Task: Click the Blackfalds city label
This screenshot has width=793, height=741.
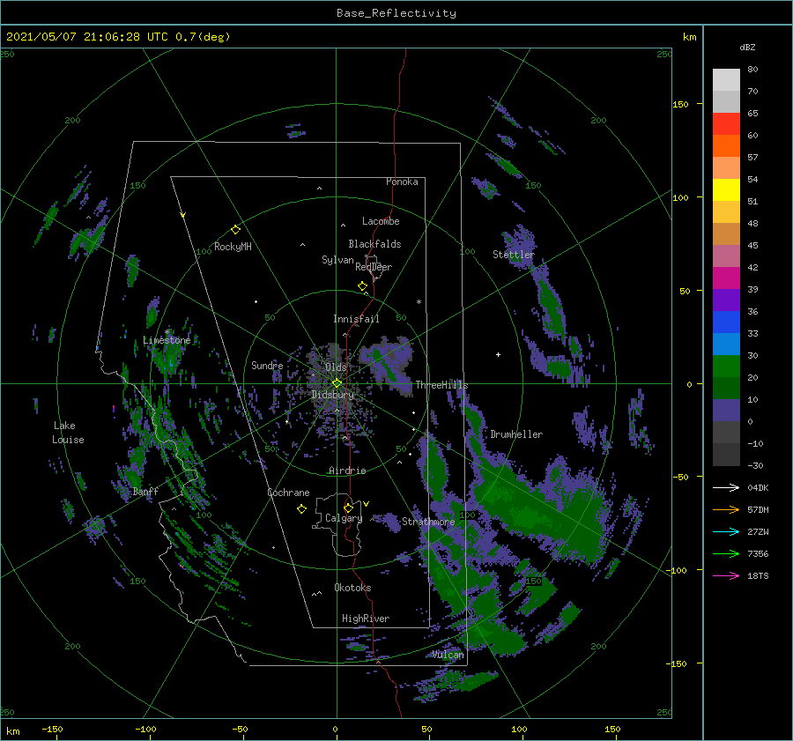Action: point(374,244)
